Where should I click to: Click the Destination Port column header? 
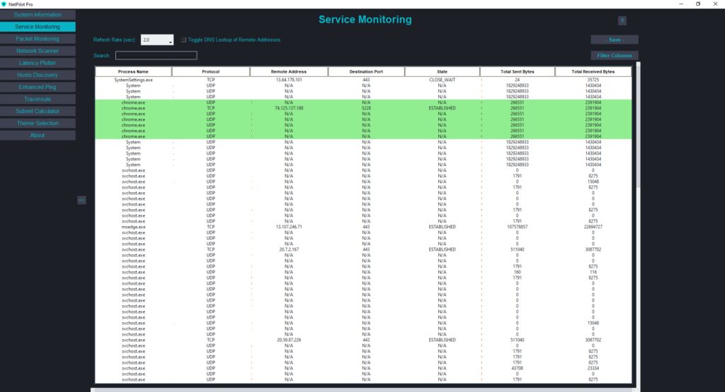coord(366,71)
